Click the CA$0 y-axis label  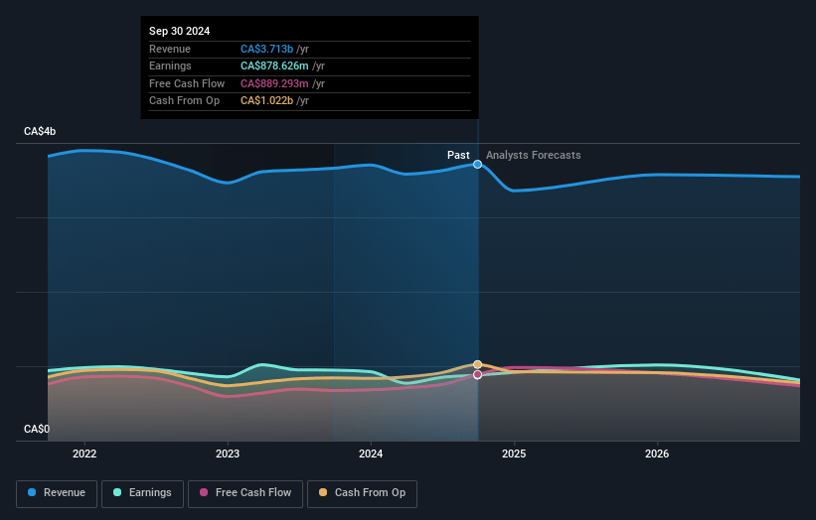point(37,429)
